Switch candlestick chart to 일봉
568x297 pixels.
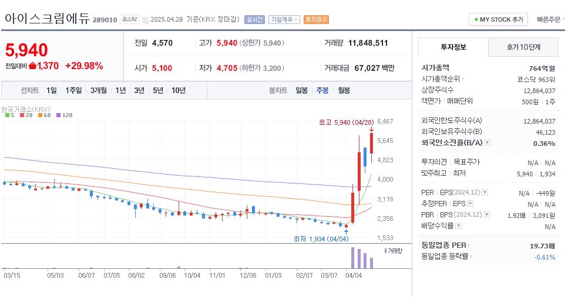[x=301, y=90]
